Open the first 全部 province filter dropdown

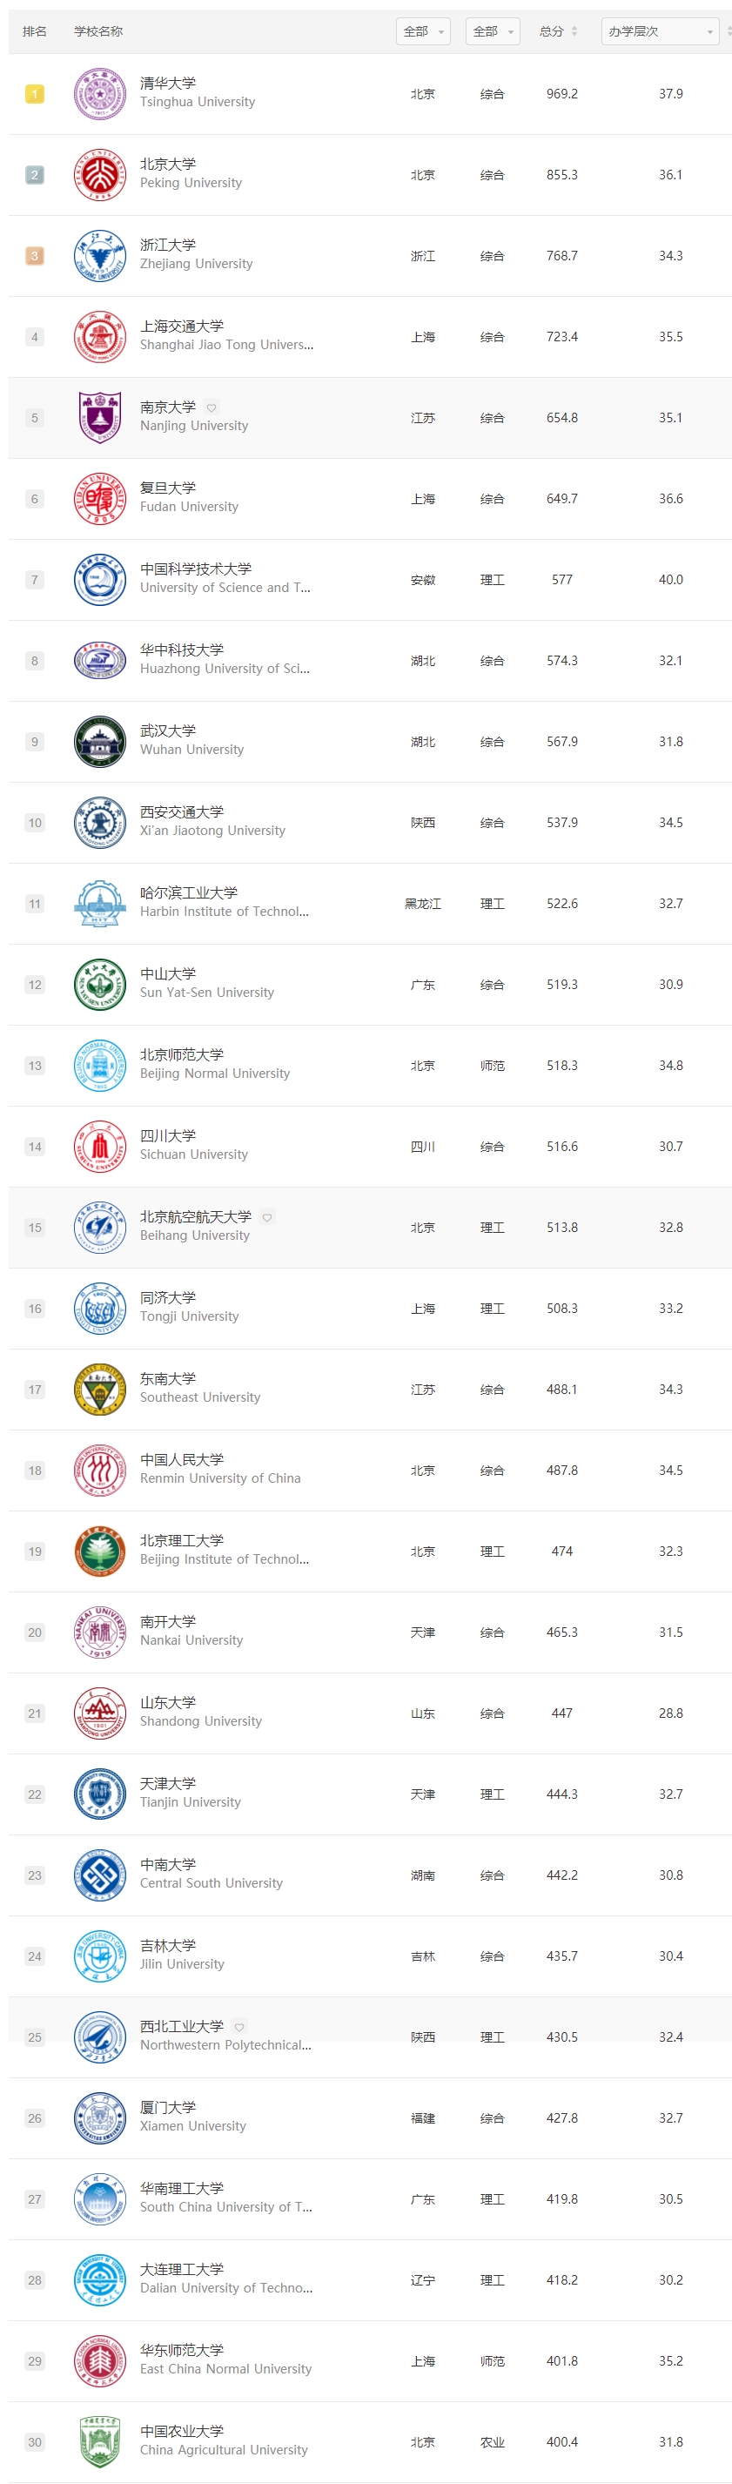(x=423, y=32)
